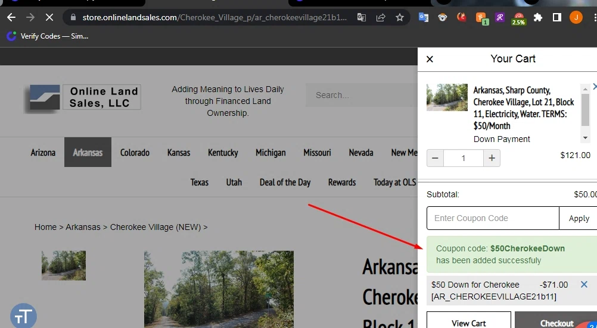This screenshot has height=328, width=597.
Task: Open the main product photo
Action: (219, 289)
